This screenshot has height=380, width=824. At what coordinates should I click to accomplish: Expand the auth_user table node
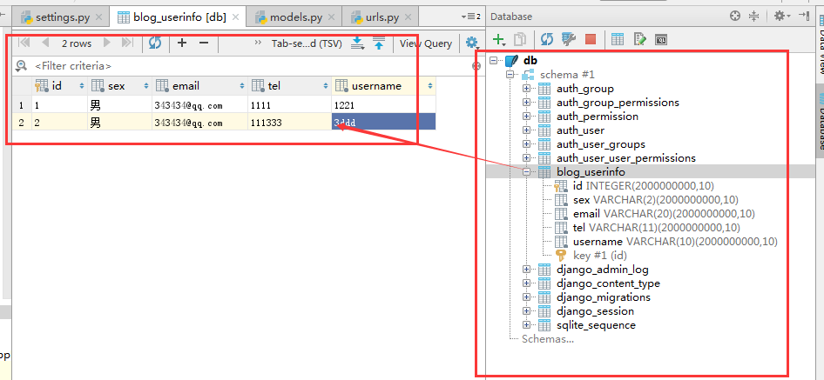pos(527,130)
